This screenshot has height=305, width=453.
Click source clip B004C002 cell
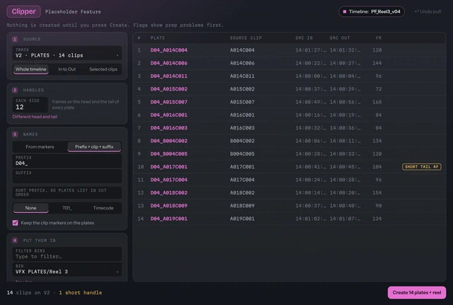tap(242, 141)
